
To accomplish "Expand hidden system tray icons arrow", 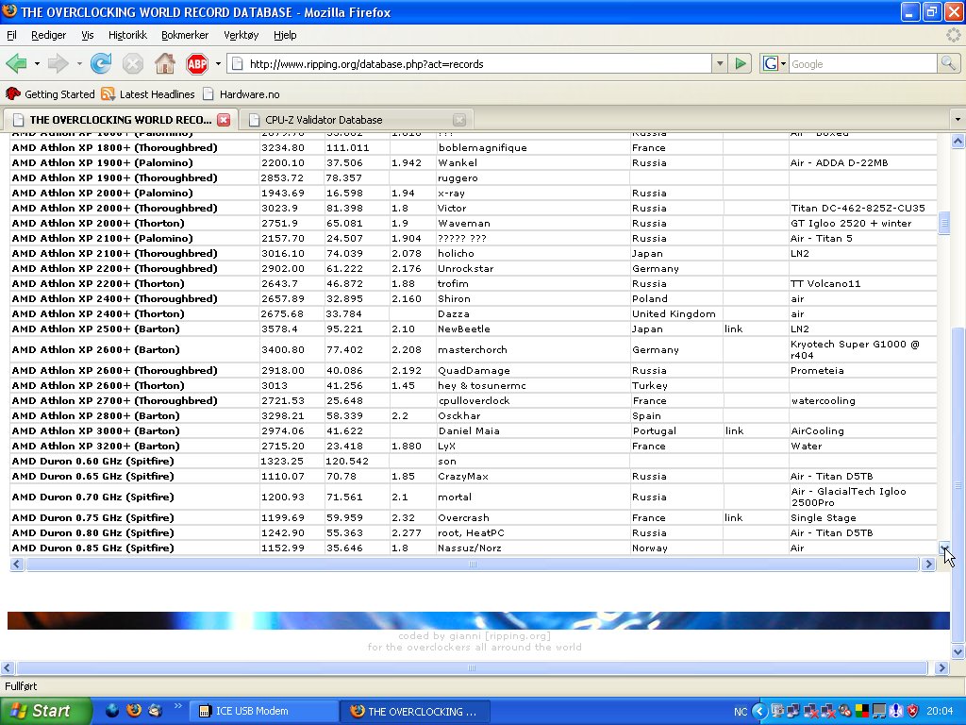I will click(x=758, y=712).
